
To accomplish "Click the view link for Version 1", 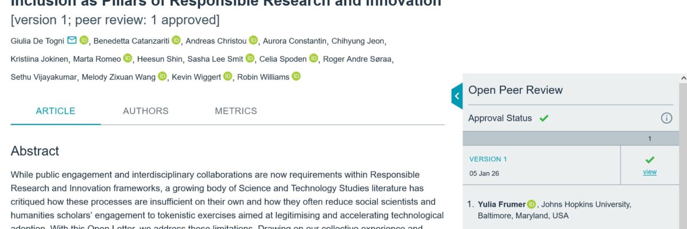I will tap(649, 172).
